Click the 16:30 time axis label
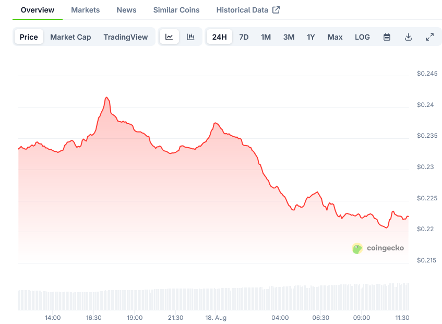442x324 pixels. click(x=93, y=318)
